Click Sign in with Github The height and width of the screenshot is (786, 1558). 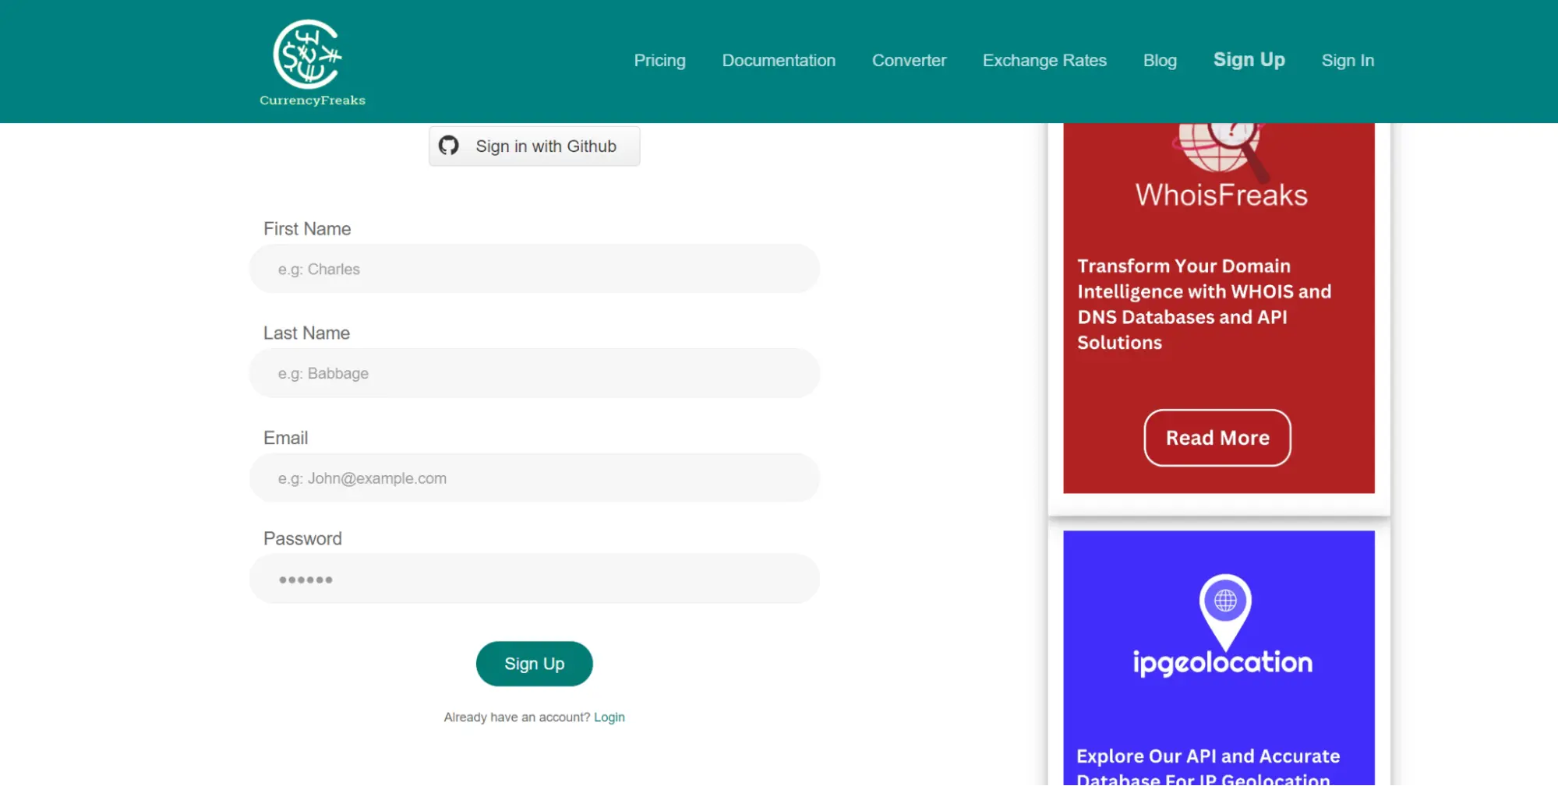coord(534,146)
